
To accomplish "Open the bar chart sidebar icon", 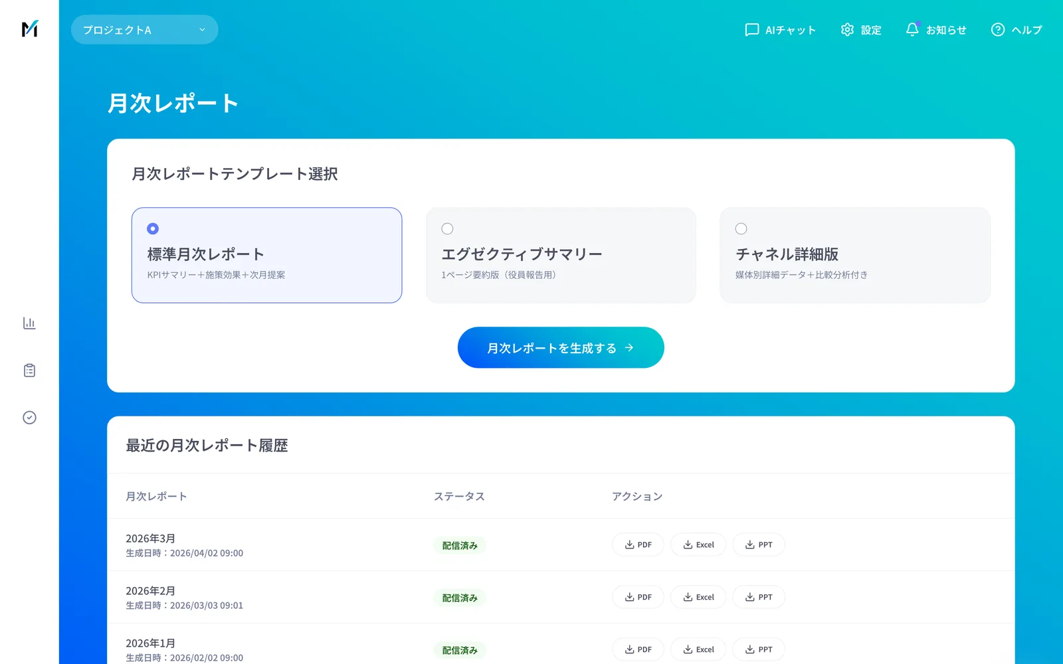I will point(29,323).
